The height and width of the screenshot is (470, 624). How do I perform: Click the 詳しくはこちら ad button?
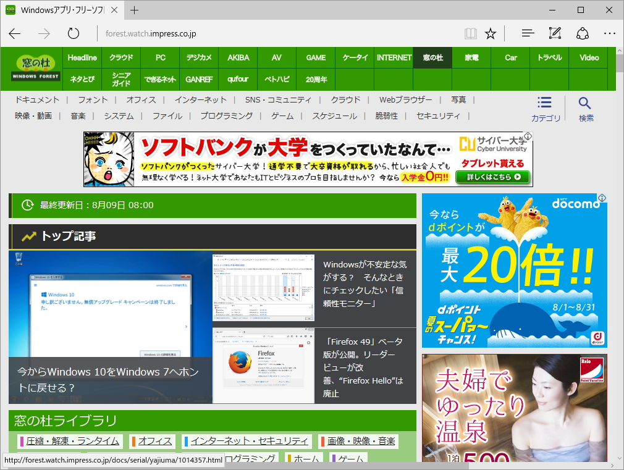tap(492, 178)
